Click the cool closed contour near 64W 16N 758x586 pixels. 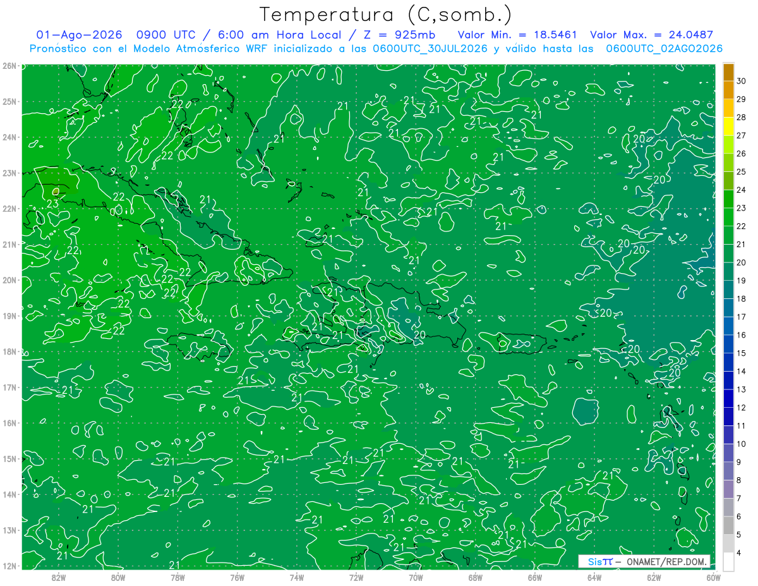tap(586, 411)
